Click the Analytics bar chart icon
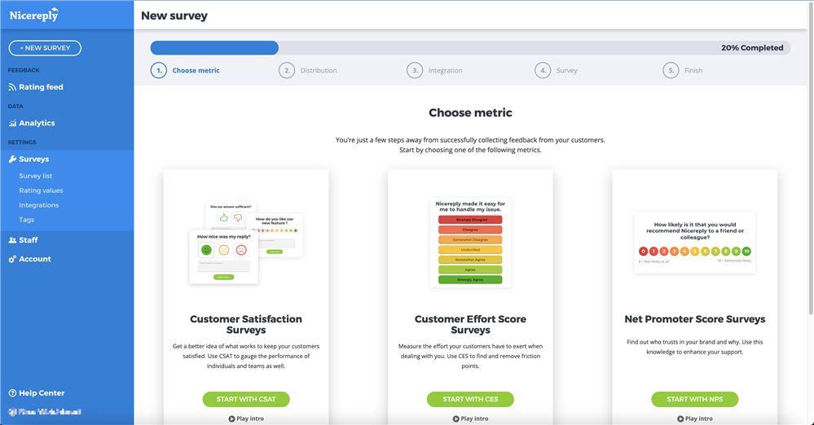 12,124
